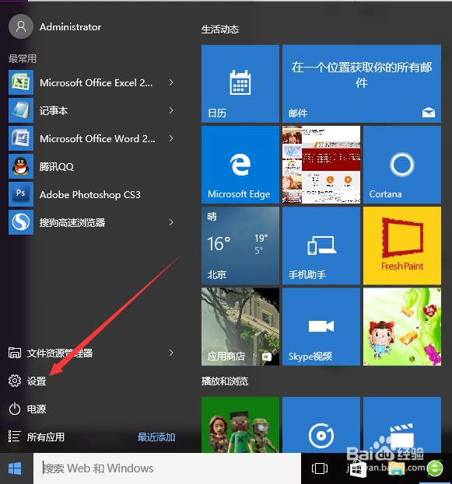The height and width of the screenshot is (484, 452).
Task: Open the Microsoft Office Excel icon
Action: pyautogui.click(x=21, y=82)
